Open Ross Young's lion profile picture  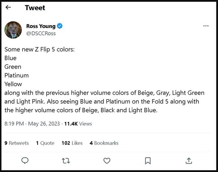[13, 30]
